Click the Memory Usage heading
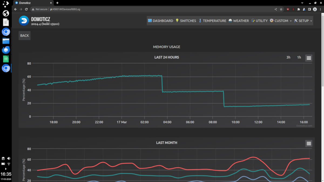324x182 pixels. pos(167,47)
